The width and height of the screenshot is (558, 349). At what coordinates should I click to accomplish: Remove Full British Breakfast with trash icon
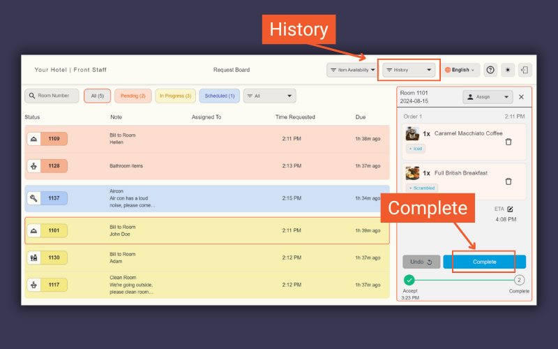(x=508, y=181)
